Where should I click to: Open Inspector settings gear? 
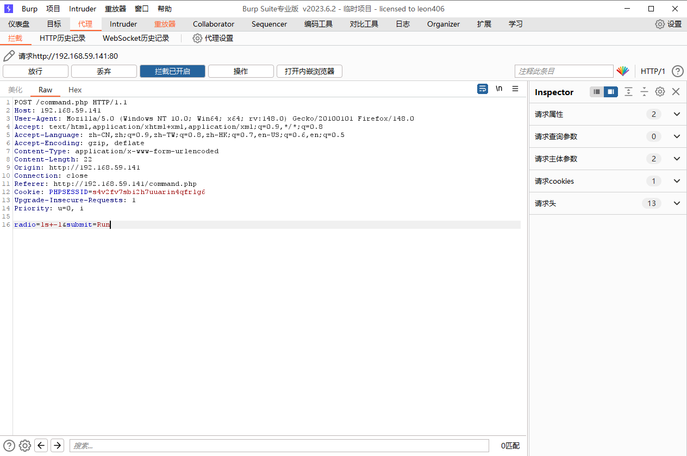pyautogui.click(x=660, y=92)
